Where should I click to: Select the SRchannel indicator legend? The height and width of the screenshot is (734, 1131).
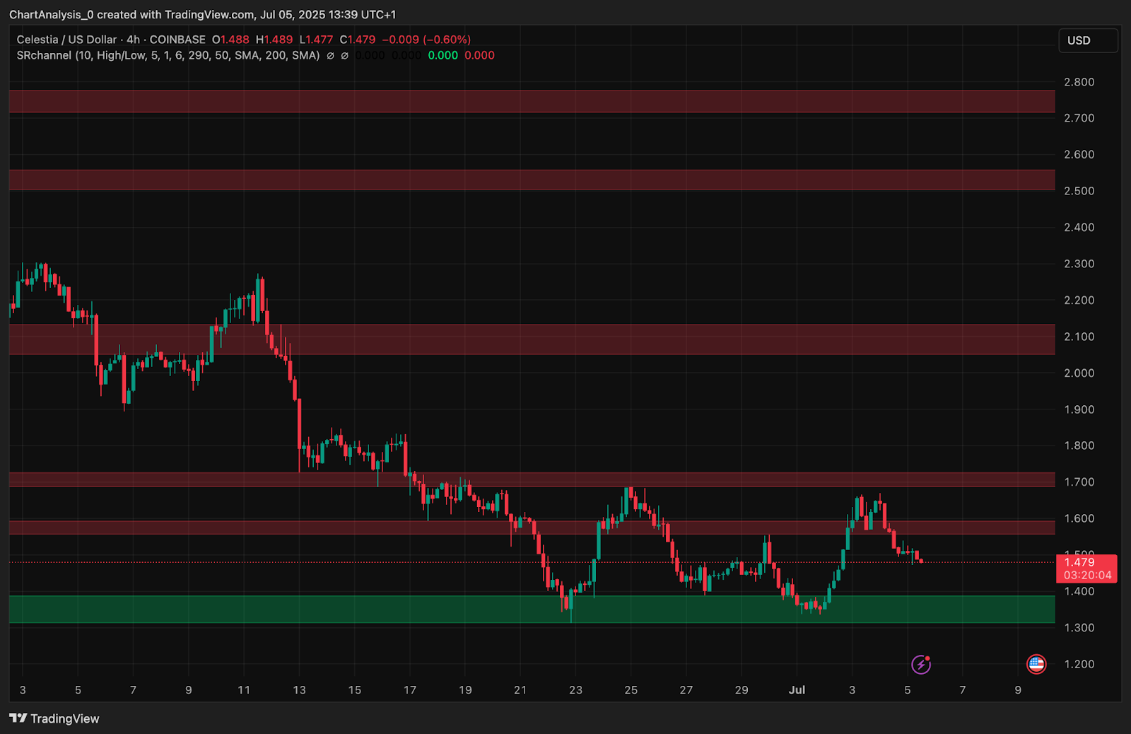coord(168,55)
